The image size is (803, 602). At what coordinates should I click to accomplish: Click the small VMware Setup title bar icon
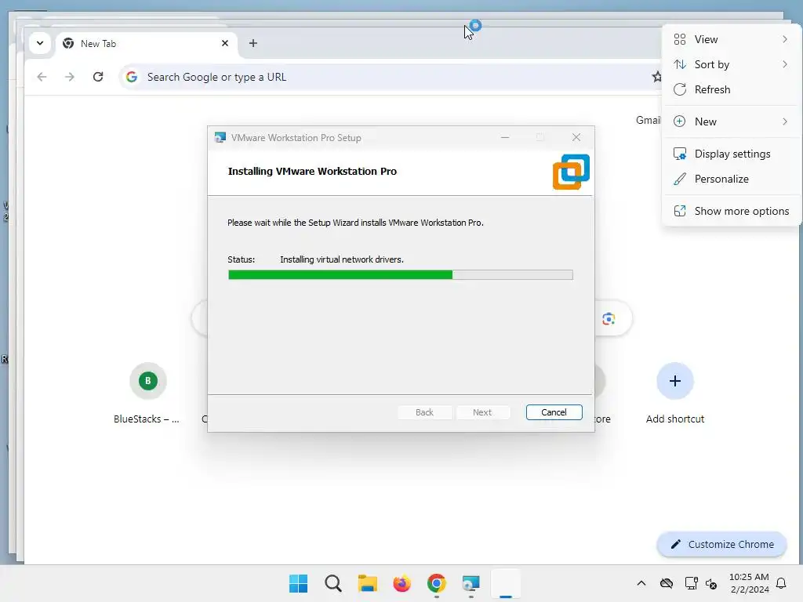click(x=220, y=138)
